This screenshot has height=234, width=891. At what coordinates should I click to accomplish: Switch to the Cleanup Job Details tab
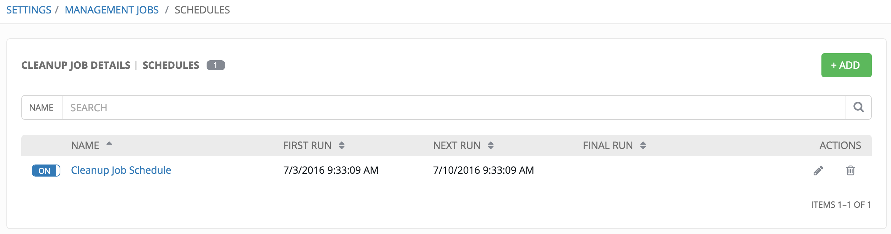click(x=76, y=65)
